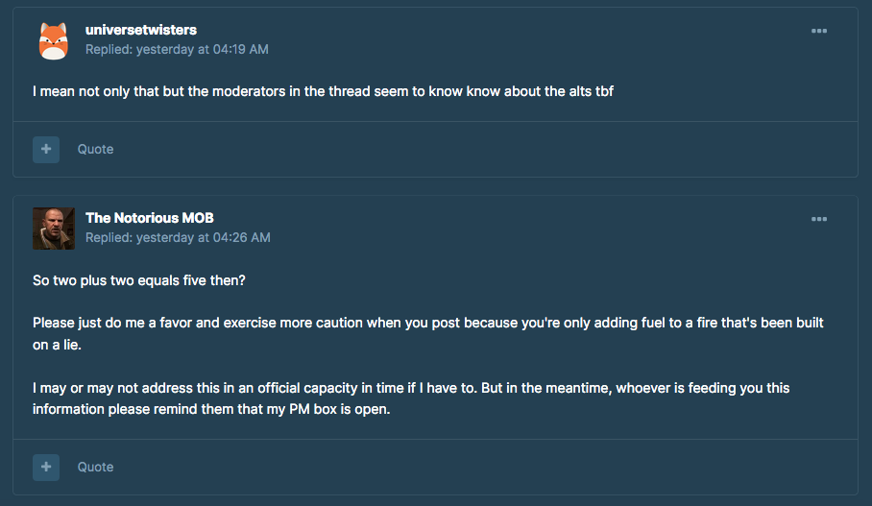872x506 pixels.
Task: Quote universetwisters' reply
Action: click(x=95, y=149)
